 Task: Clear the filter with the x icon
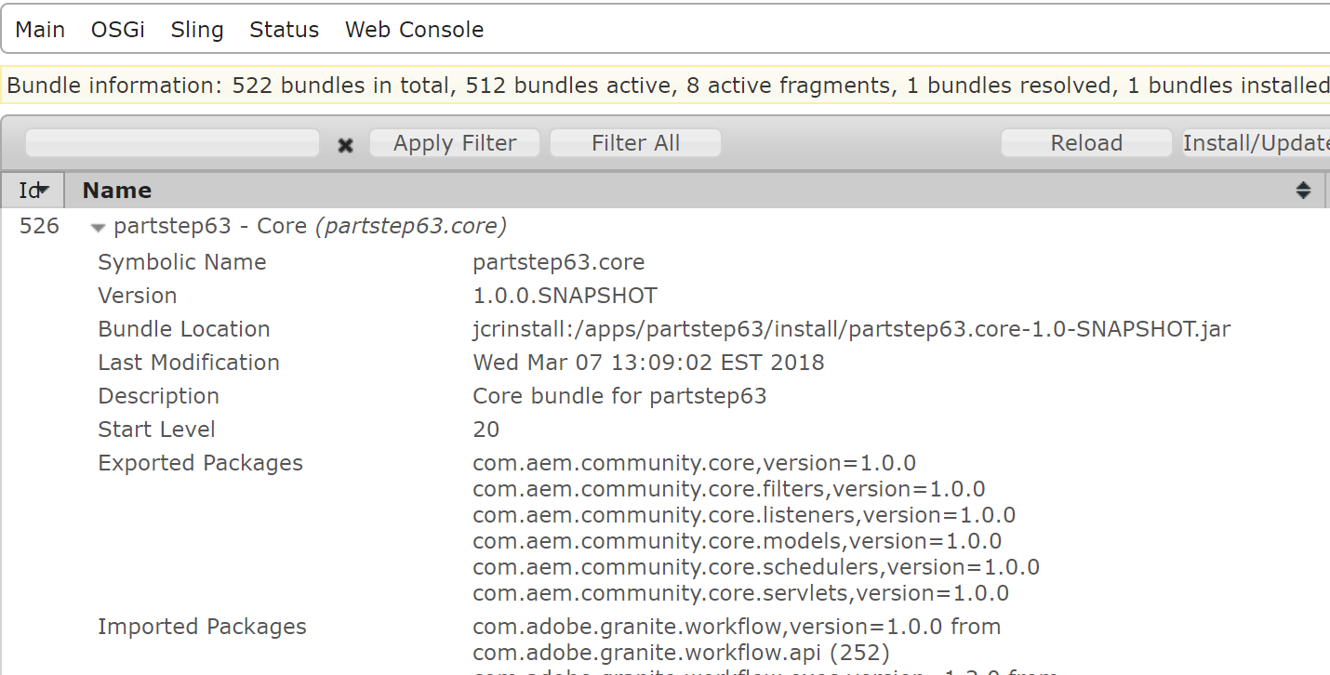click(x=345, y=145)
